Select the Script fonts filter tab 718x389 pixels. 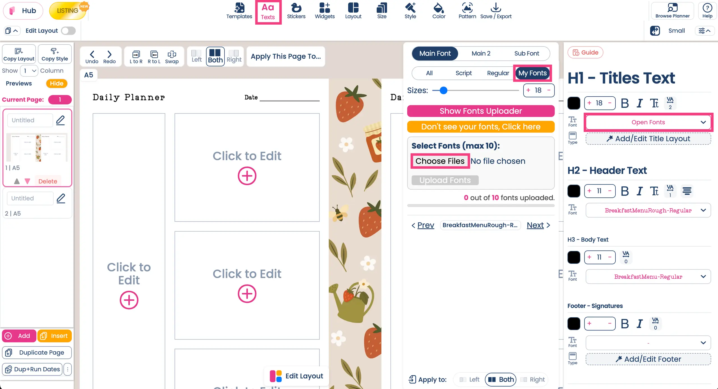coord(463,73)
